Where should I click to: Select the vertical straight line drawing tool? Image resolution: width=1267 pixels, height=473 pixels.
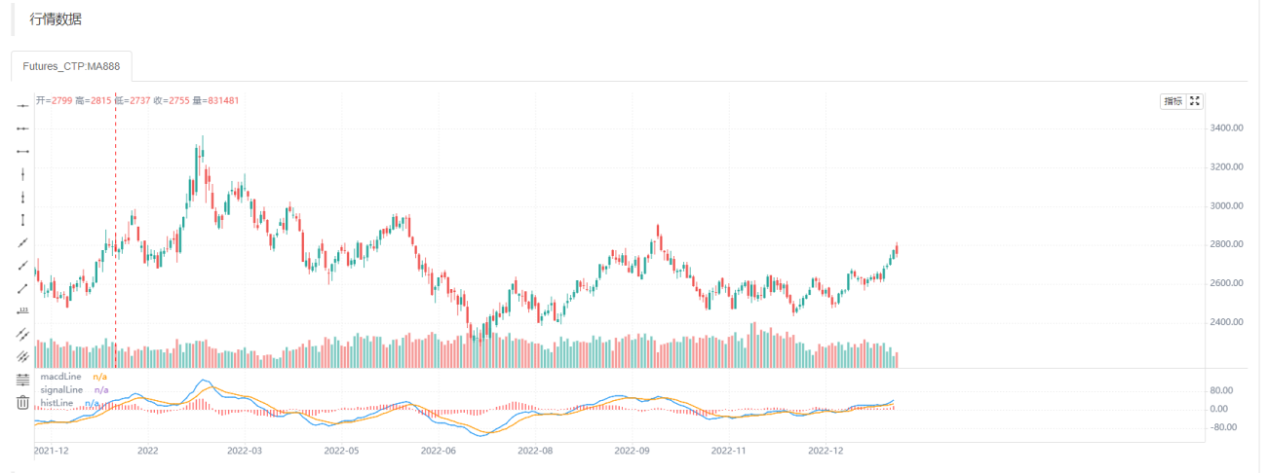tap(21, 173)
